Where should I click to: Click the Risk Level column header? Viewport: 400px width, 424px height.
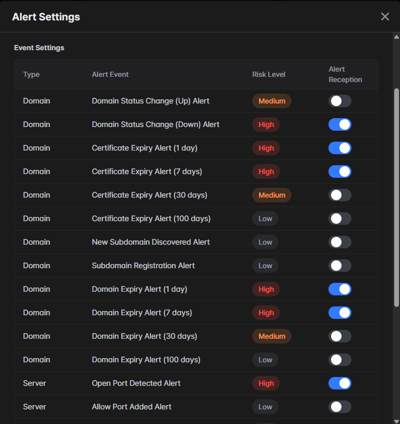click(x=268, y=74)
